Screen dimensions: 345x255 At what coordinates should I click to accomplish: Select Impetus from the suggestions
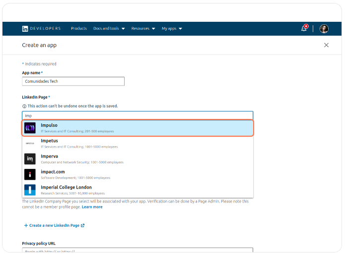138,143
